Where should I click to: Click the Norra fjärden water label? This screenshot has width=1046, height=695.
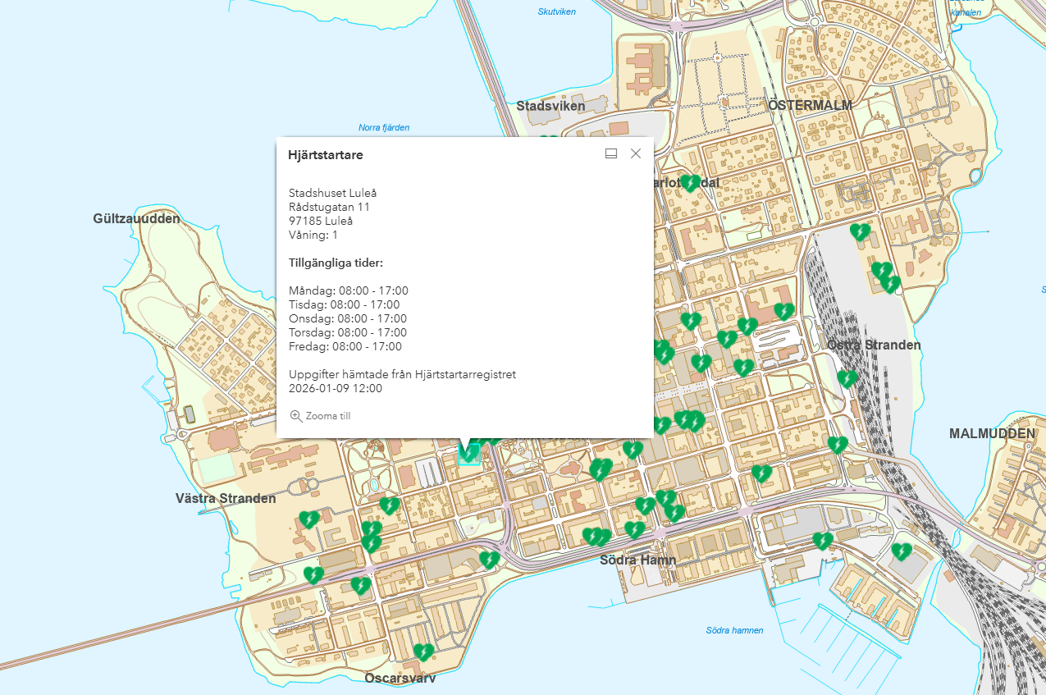(384, 127)
